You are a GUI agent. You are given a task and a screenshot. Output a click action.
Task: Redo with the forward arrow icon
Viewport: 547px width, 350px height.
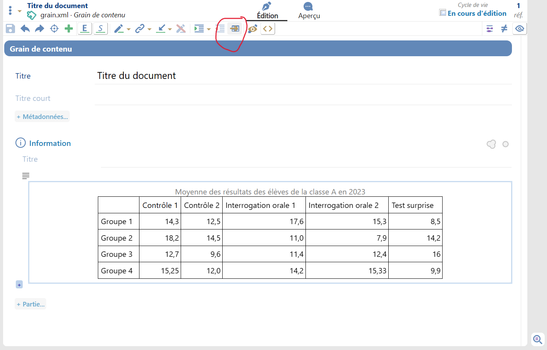39,28
